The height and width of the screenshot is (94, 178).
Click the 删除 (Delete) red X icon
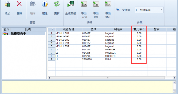[x=19, y=4]
